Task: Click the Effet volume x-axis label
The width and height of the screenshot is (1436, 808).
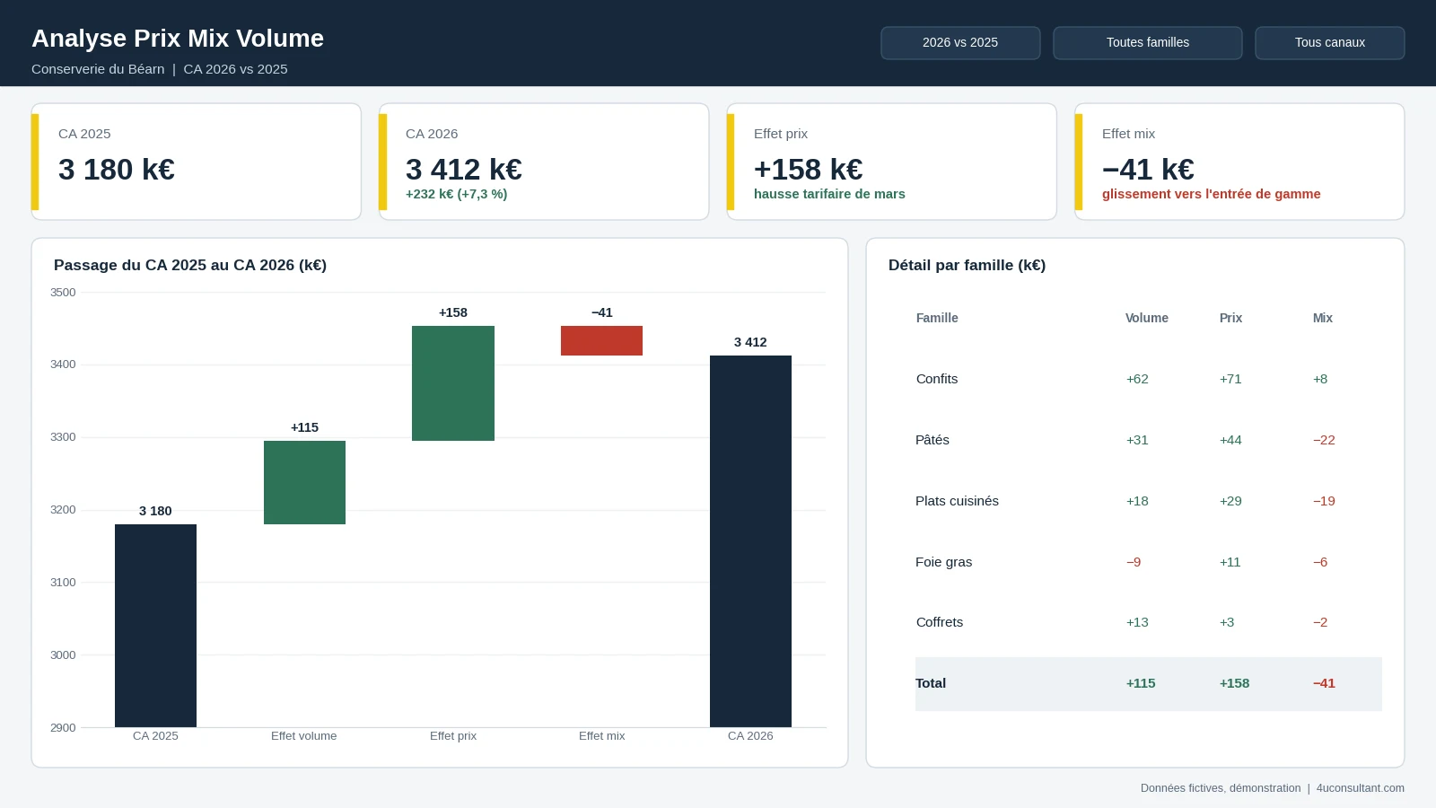Action: pyautogui.click(x=304, y=736)
